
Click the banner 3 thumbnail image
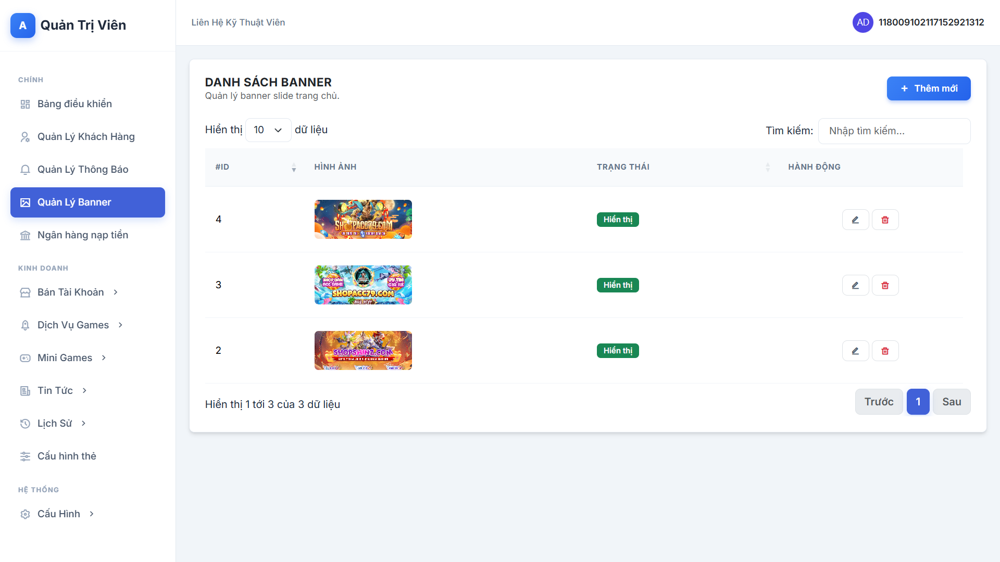click(363, 285)
